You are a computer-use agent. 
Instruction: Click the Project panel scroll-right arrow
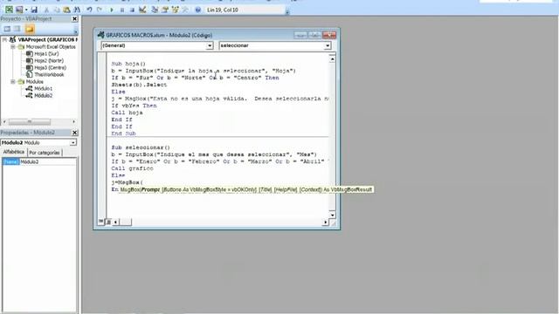point(73,122)
